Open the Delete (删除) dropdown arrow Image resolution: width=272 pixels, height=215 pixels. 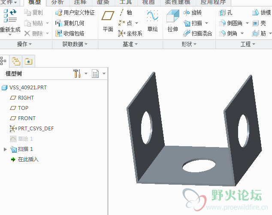pyautogui.click(x=47, y=33)
